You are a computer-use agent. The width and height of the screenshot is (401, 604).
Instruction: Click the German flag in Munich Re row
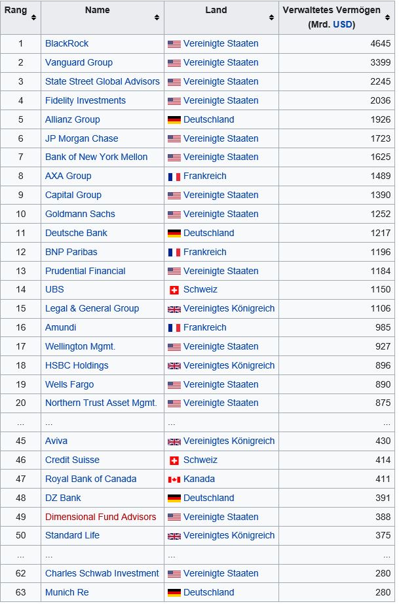pyautogui.click(x=174, y=593)
